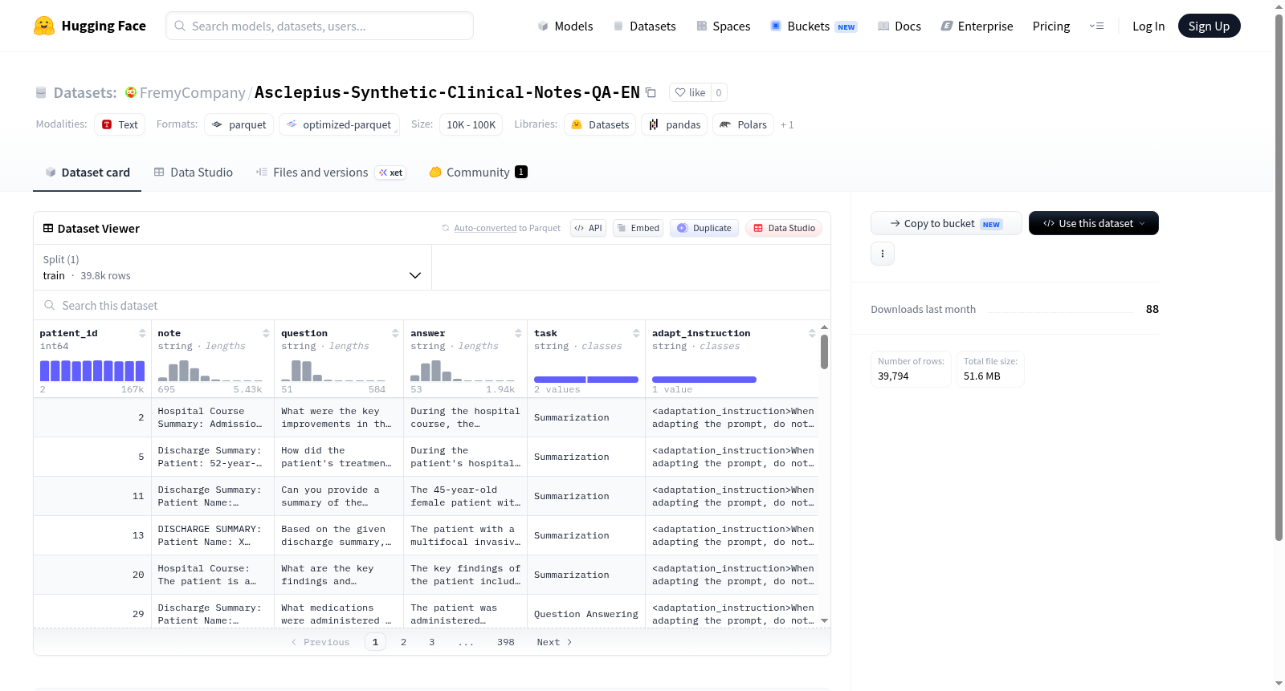Go to Buckets in the navigation

[x=814, y=26]
